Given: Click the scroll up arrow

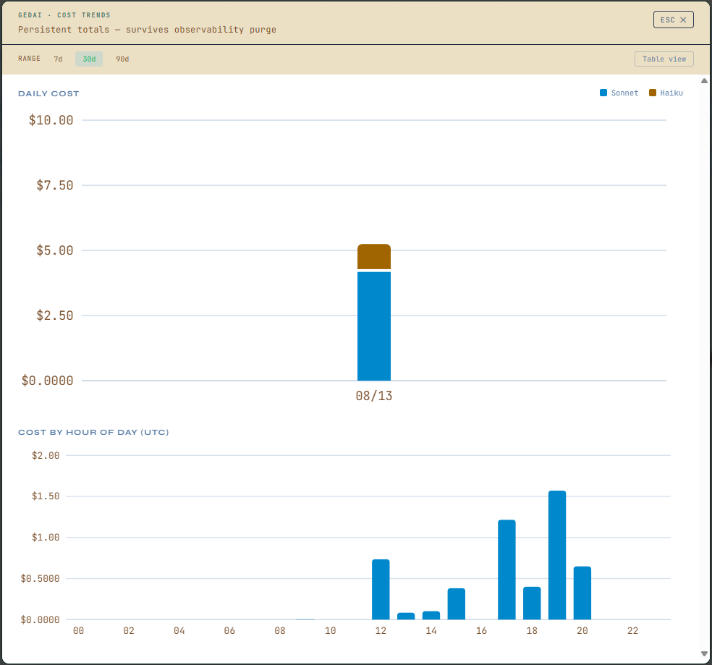Looking at the screenshot, I should coord(704,81).
